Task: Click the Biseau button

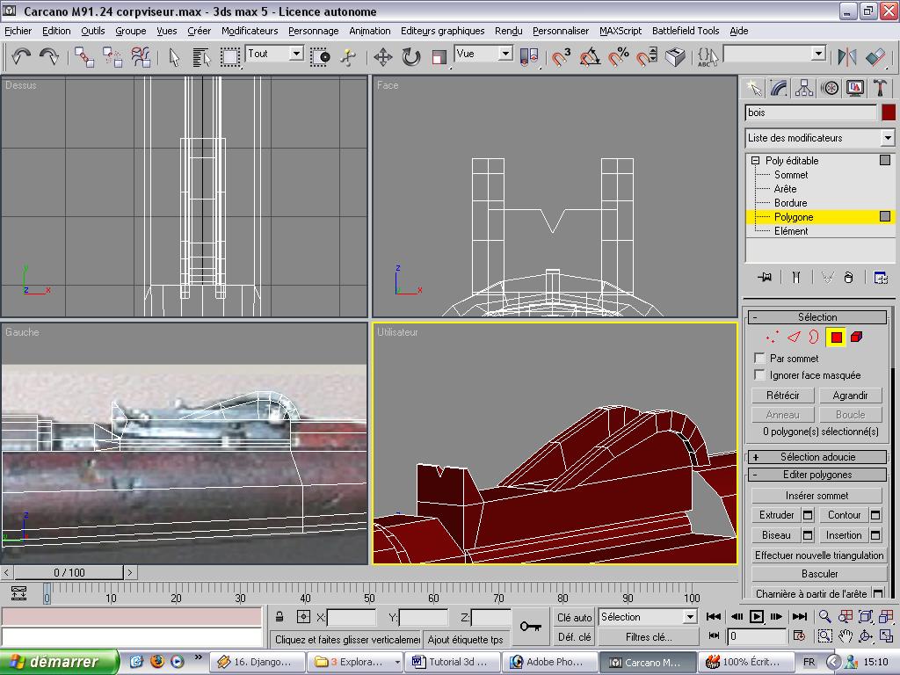Action: point(777,535)
